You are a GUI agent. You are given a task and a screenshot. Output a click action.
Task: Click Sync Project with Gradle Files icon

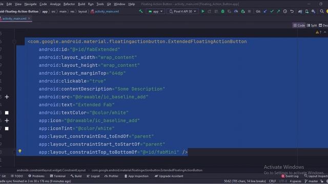[300, 11]
